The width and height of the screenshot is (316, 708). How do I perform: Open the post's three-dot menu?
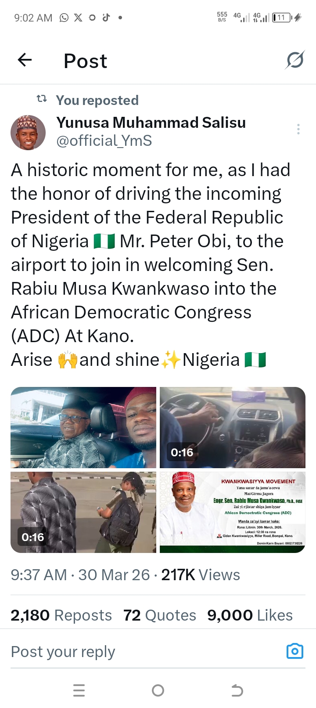(x=298, y=129)
